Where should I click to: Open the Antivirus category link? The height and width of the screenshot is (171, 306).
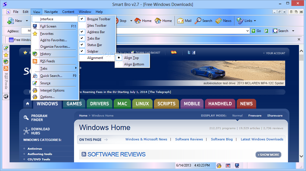(x=35, y=149)
